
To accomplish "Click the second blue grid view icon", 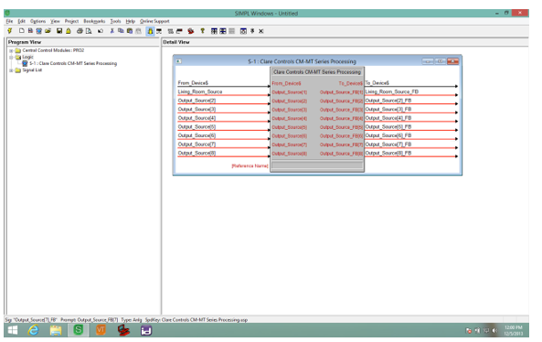I will pyautogui.click(x=223, y=31).
